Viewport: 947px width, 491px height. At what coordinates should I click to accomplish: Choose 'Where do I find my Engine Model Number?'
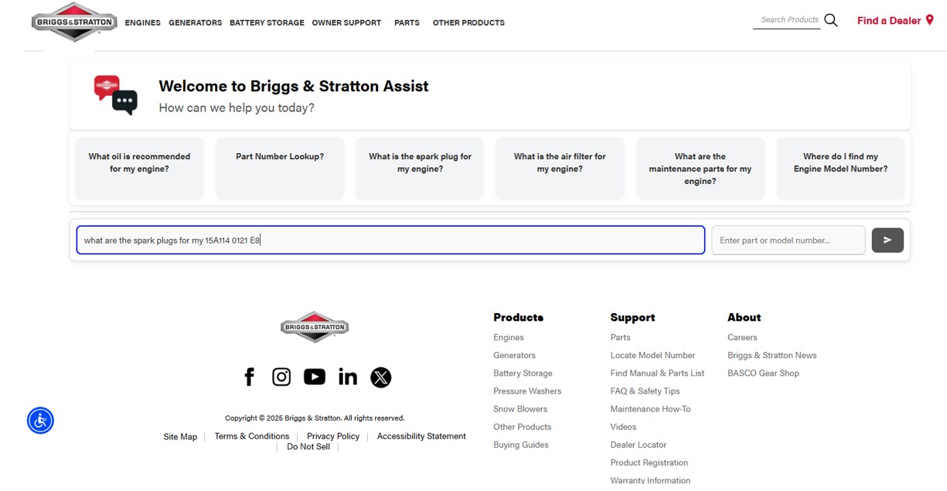[x=840, y=169]
